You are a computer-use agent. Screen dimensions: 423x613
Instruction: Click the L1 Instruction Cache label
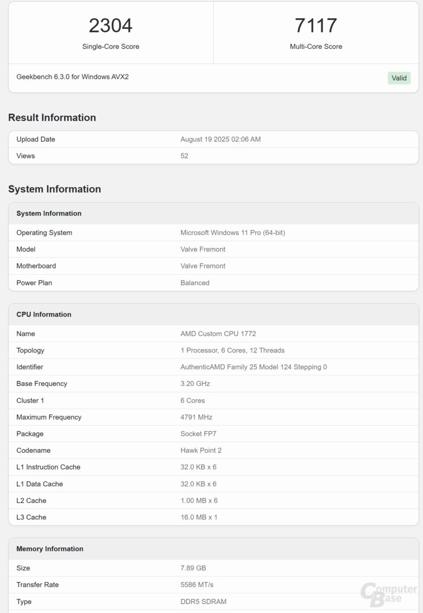point(48,467)
